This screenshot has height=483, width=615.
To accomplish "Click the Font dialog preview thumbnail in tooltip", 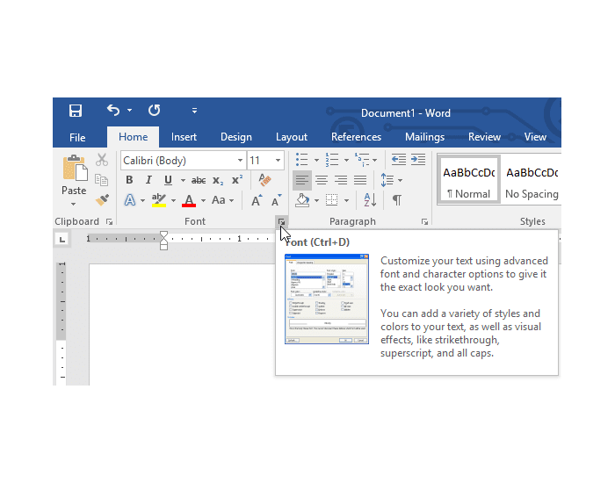I will (326, 299).
